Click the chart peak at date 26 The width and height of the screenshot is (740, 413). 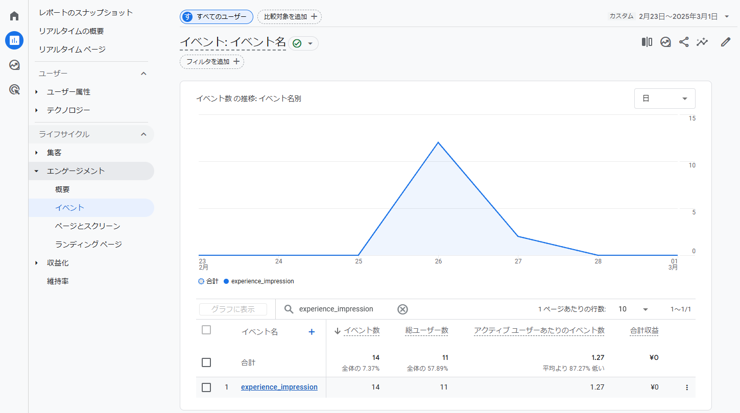[x=438, y=142]
